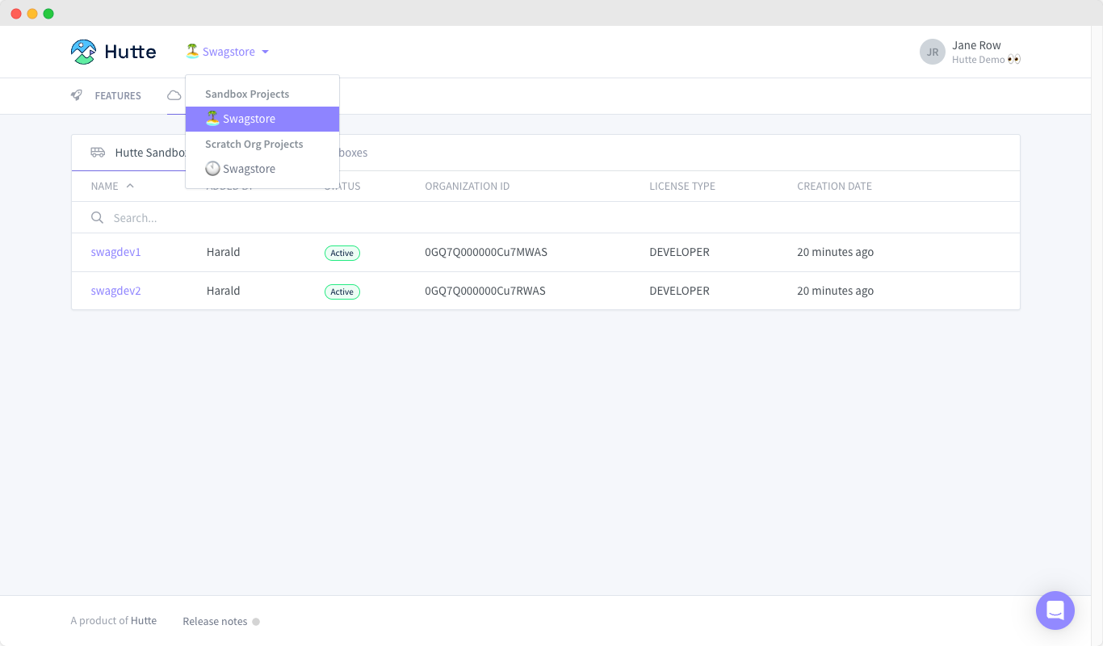Click the Organization ID column header
Viewport: 1103px width, 646px height.
tap(468, 186)
